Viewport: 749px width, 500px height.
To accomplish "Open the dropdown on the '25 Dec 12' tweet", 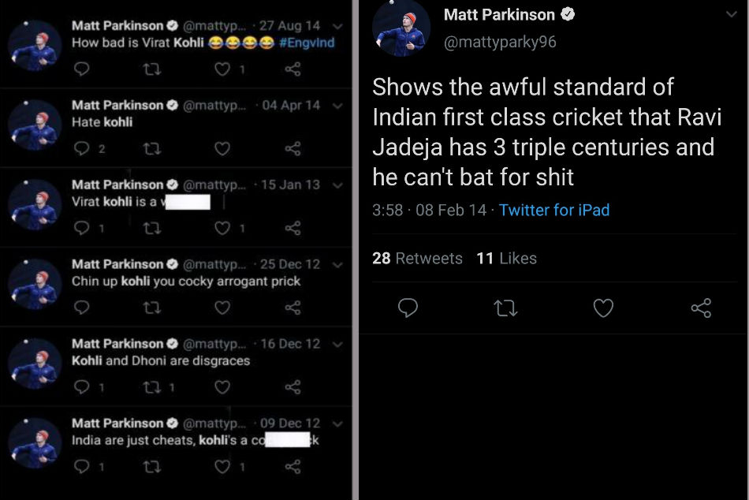I will [337, 264].
